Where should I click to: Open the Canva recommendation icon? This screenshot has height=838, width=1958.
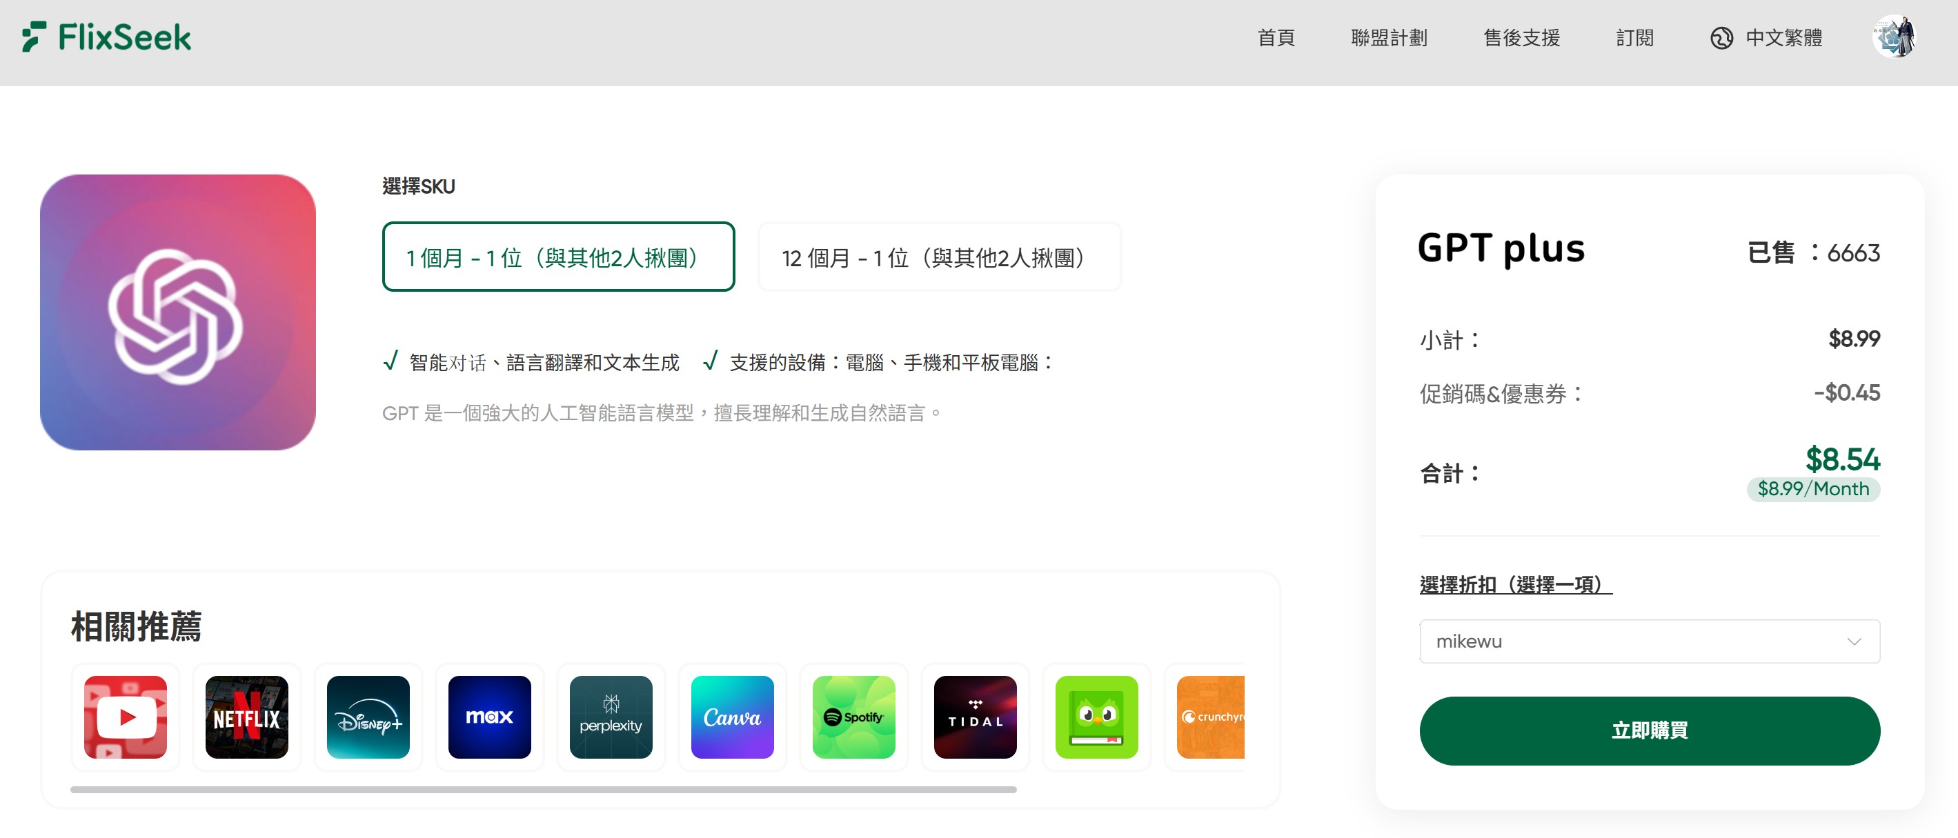click(x=732, y=717)
